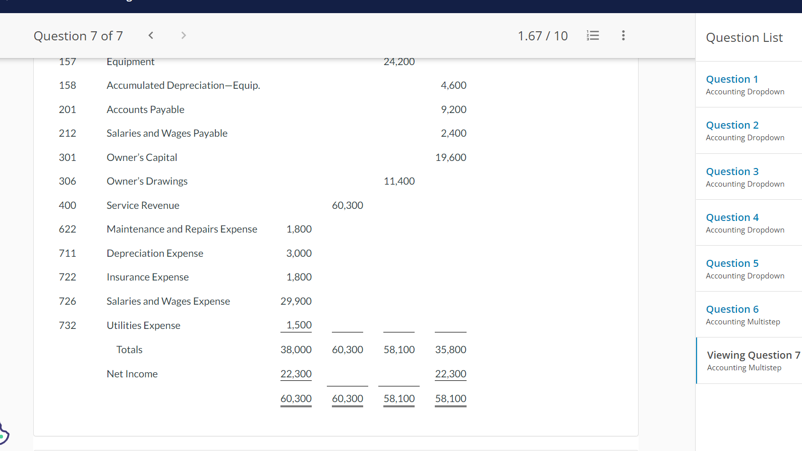
Task: Click the 3,000 depreciation expense amount
Action: (x=299, y=253)
